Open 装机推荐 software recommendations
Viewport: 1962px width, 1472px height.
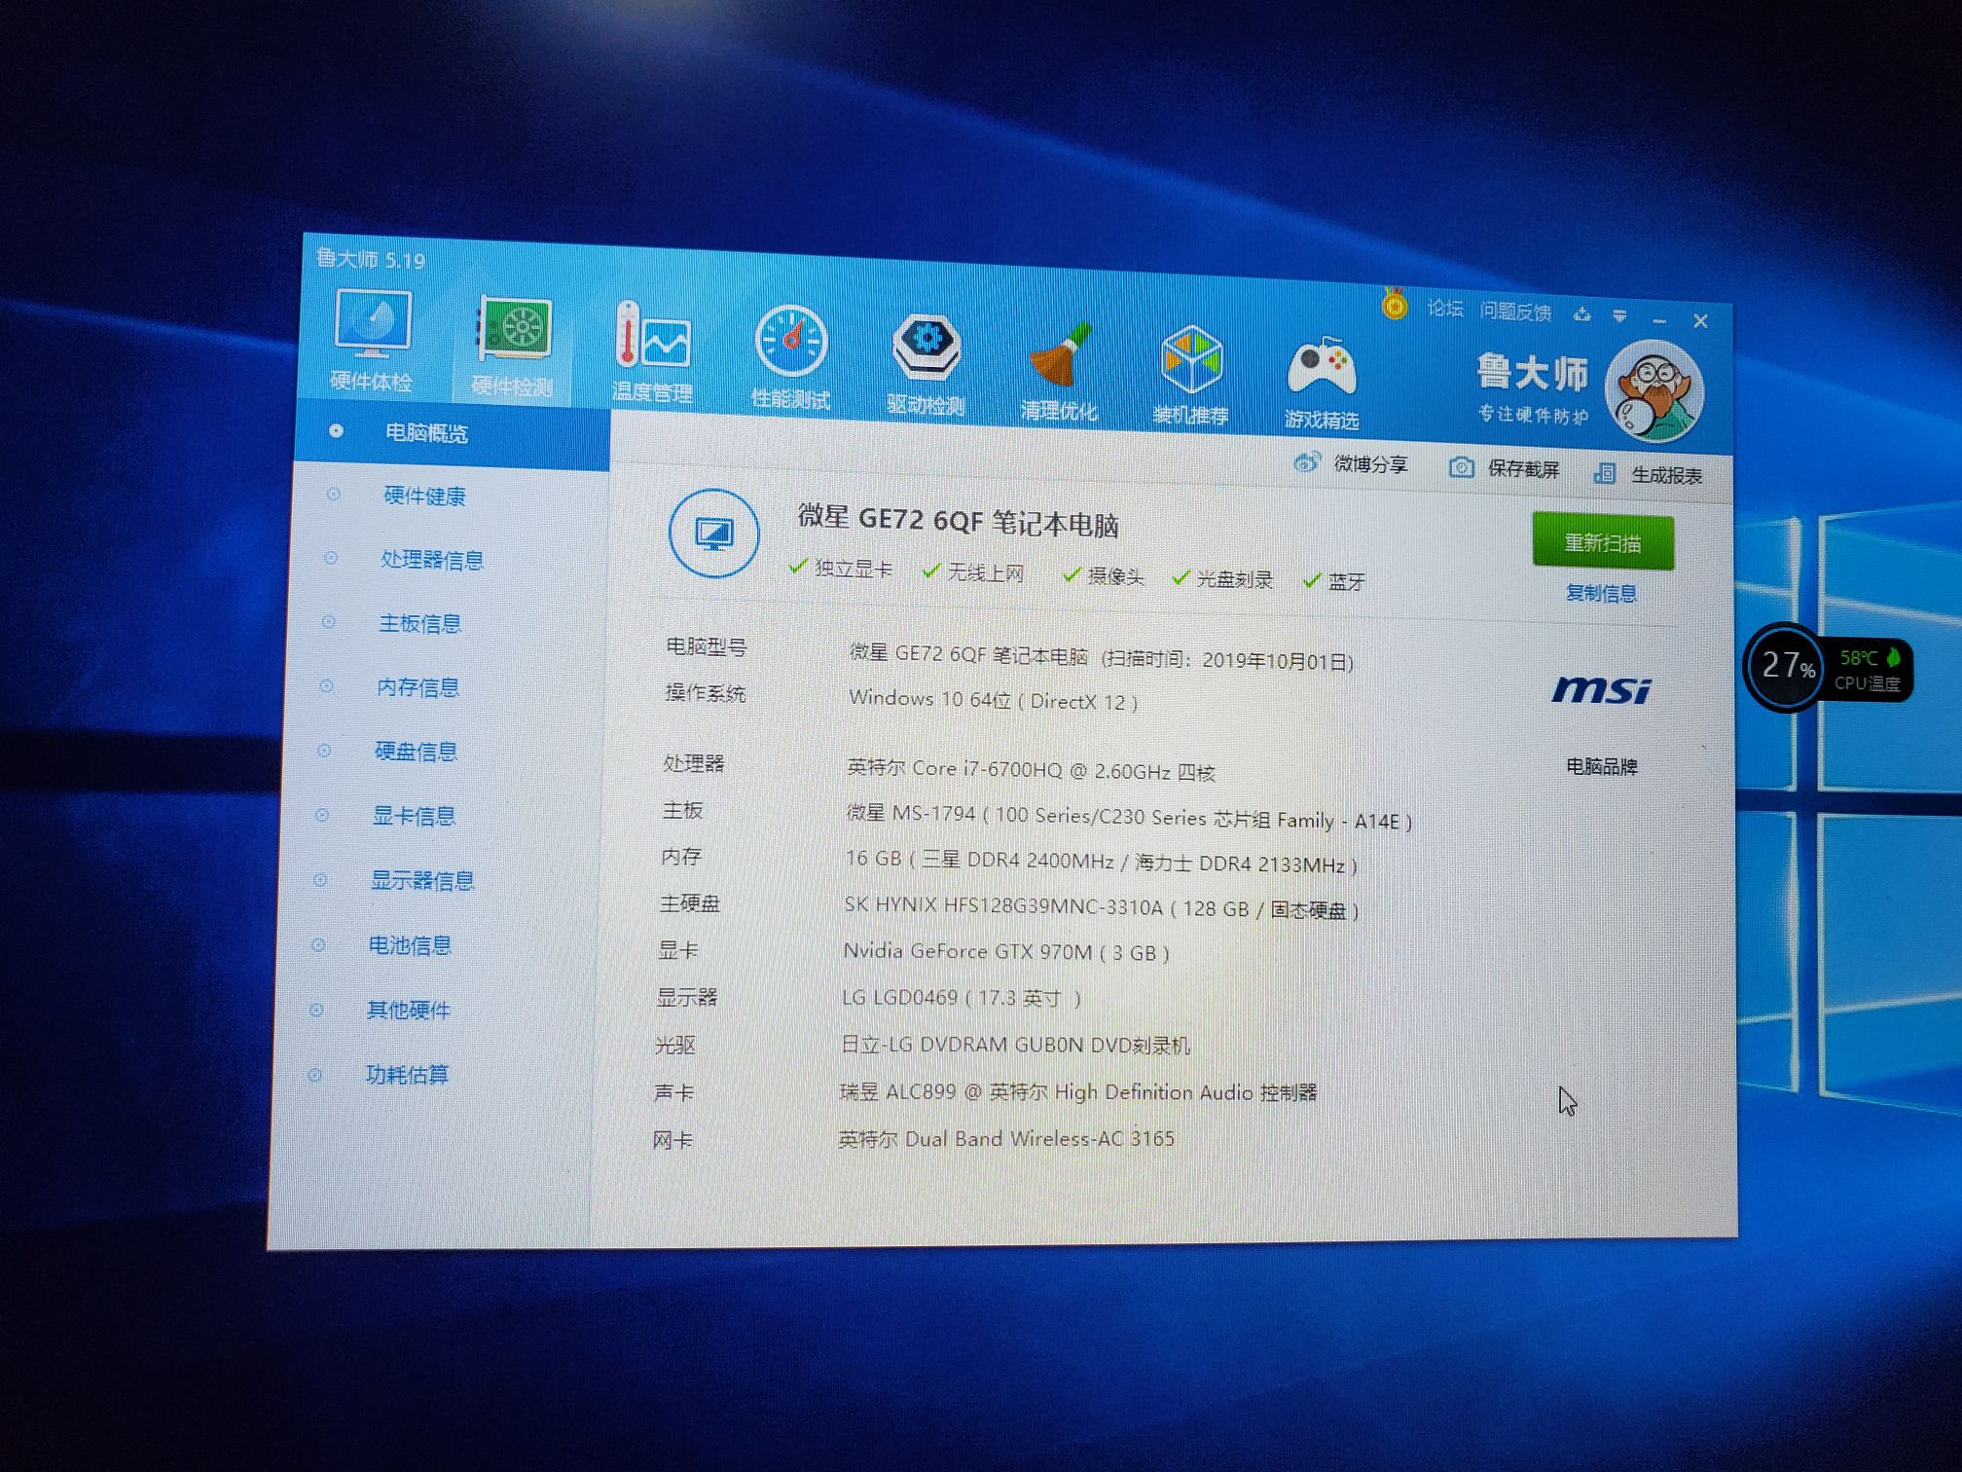tap(1191, 377)
